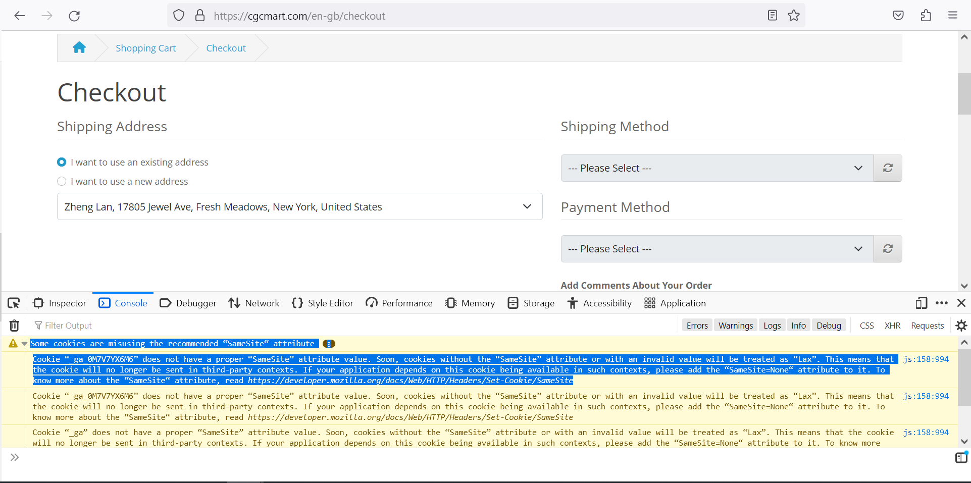The image size is (971, 483).
Task: Click the browser forward arrow
Action: click(x=47, y=16)
